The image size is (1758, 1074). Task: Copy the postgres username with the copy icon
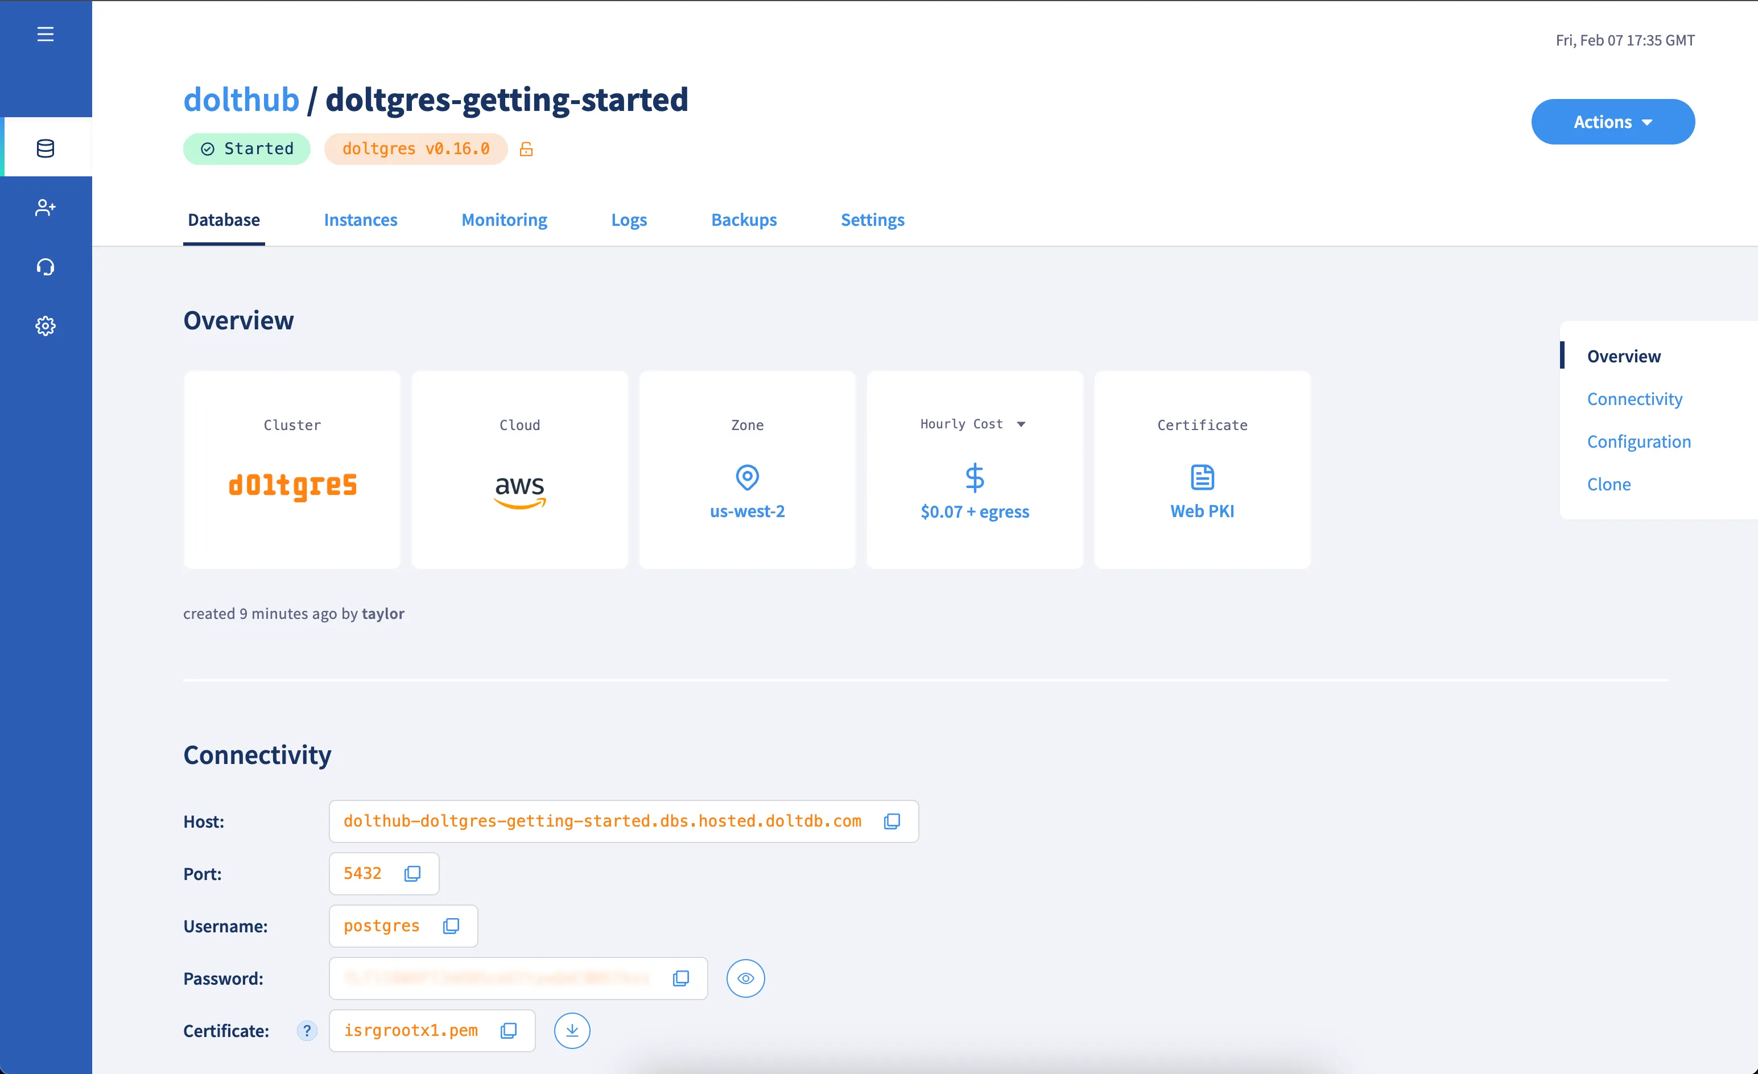coord(452,926)
